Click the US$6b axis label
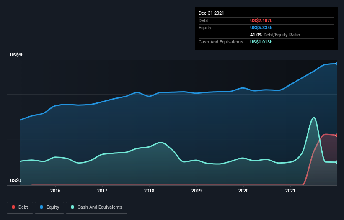This screenshot has height=220, width=344. coord(17,55)
